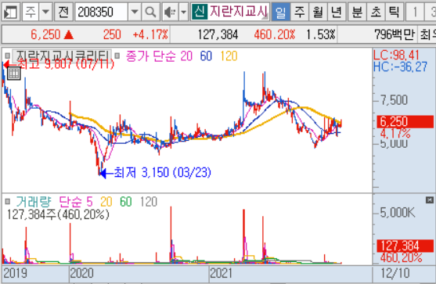The image size is (436, 284).
Task: Click the HC:-36.27 indicator
Action: pyautogui.click(x=401, y=67)
